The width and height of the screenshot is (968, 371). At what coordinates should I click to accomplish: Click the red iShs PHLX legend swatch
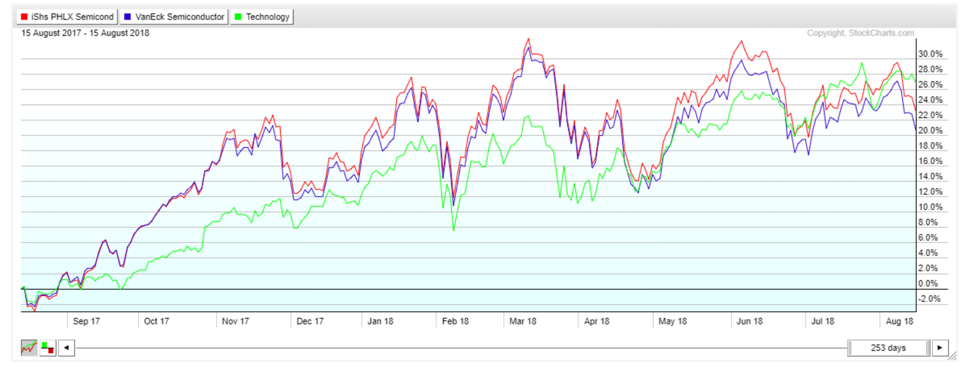coord(24,17)
